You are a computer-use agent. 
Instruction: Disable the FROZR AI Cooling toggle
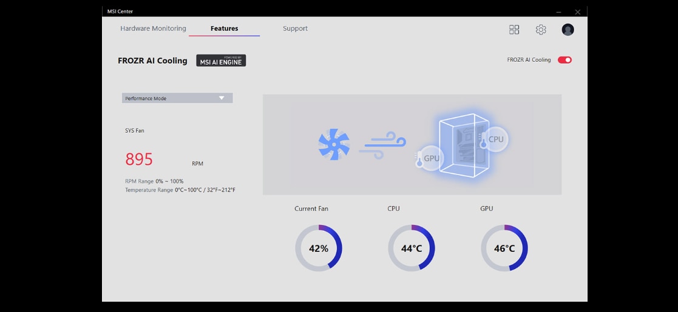(x=564, y=60)
